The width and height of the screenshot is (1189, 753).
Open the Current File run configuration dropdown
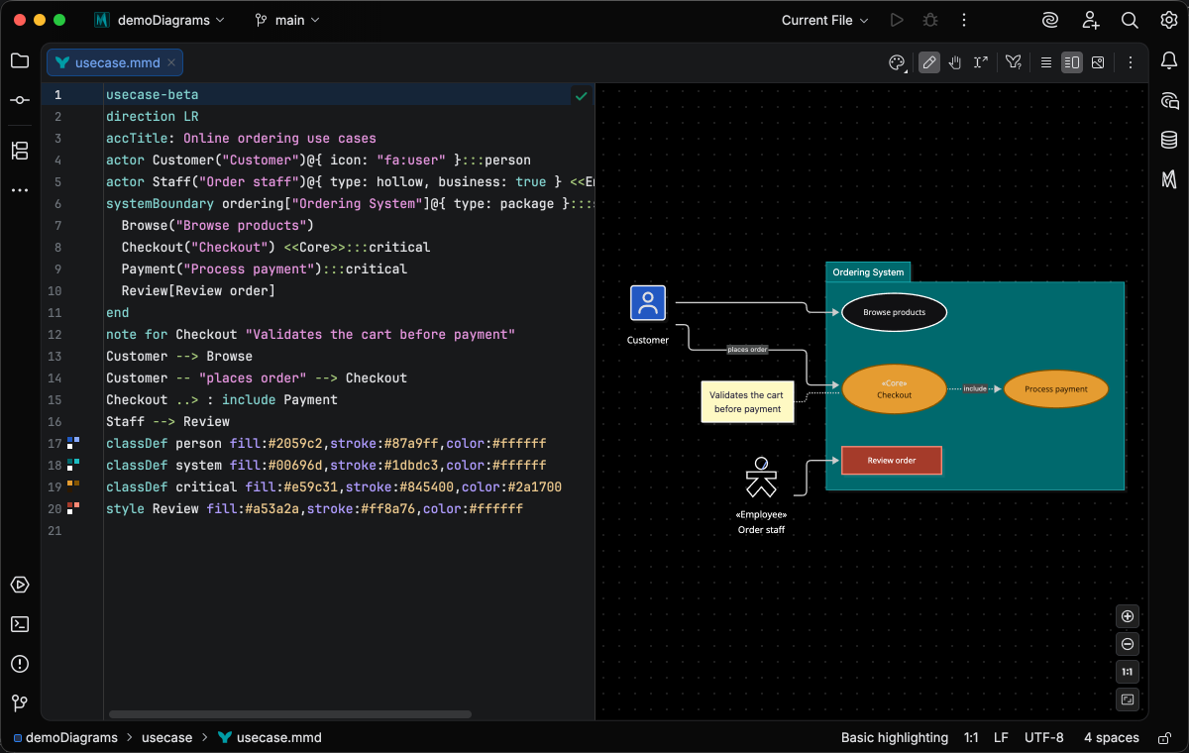coord(824,20)
